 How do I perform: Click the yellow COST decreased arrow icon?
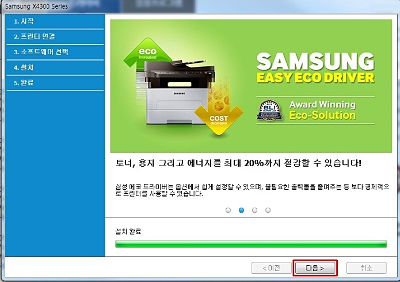219,120
